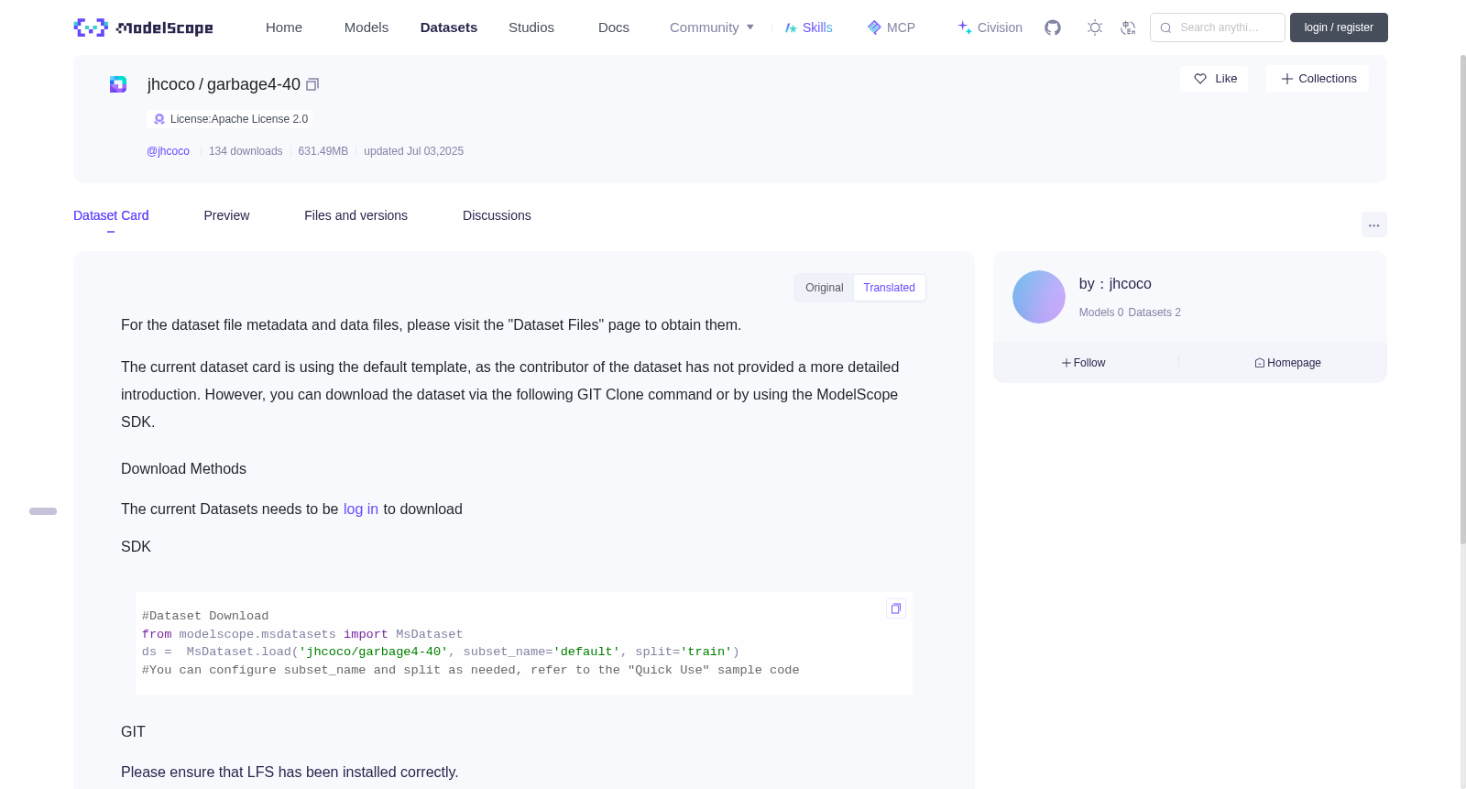The height and width of the screenshot is (789, 1466).
Task: Click the by : jhcoco author name
Action: click(x=1115, y=284)
